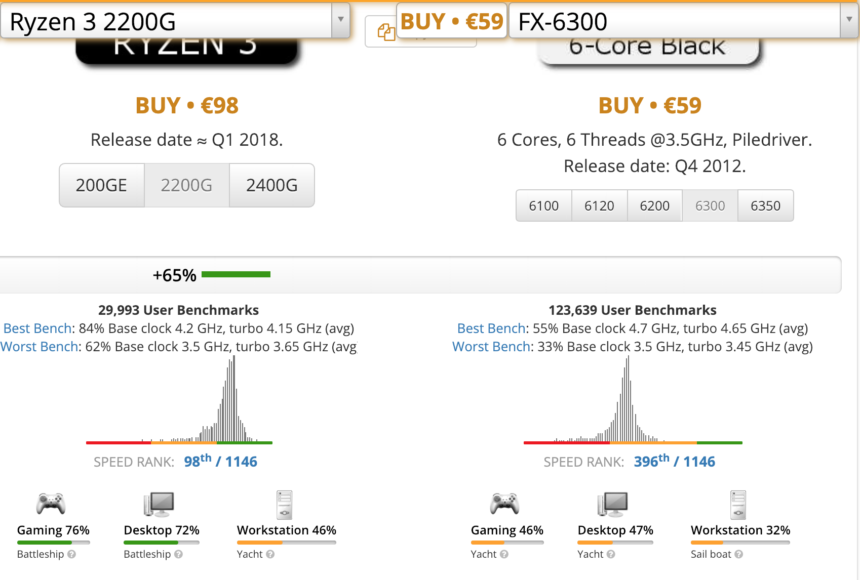Choose the 6100 model tab
This screenshot has height=580, width=860.
[x=543, y=206]
